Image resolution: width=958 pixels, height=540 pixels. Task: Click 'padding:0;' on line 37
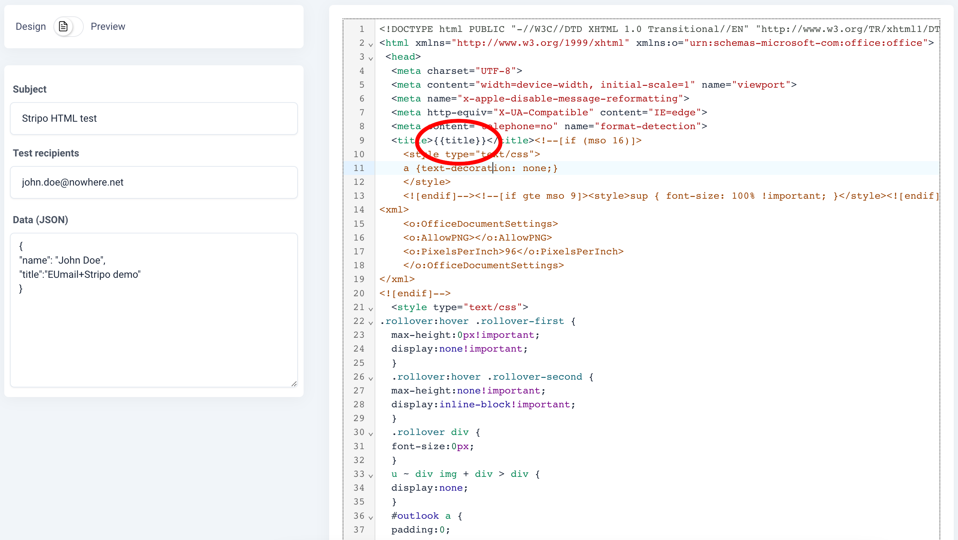(421, 530)
